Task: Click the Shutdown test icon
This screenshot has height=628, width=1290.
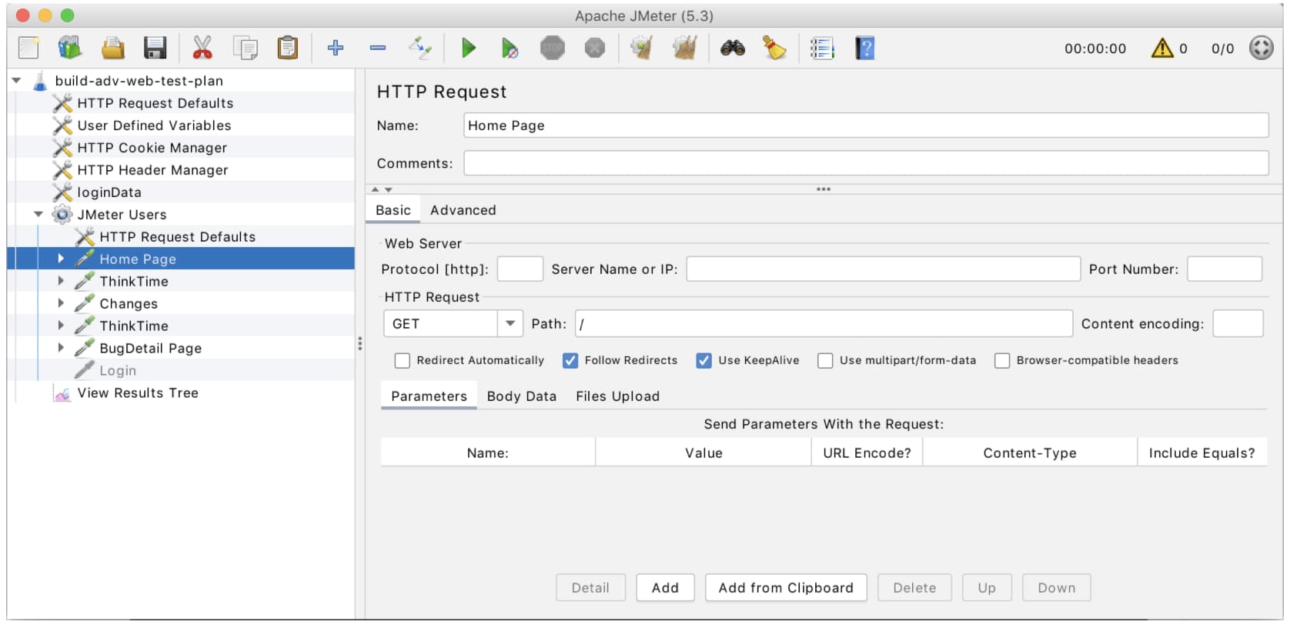Action: [595, 48]
